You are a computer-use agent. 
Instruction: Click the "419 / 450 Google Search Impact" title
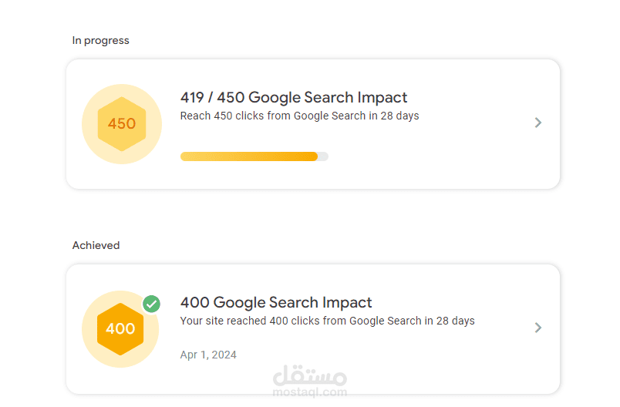point(294,98)
